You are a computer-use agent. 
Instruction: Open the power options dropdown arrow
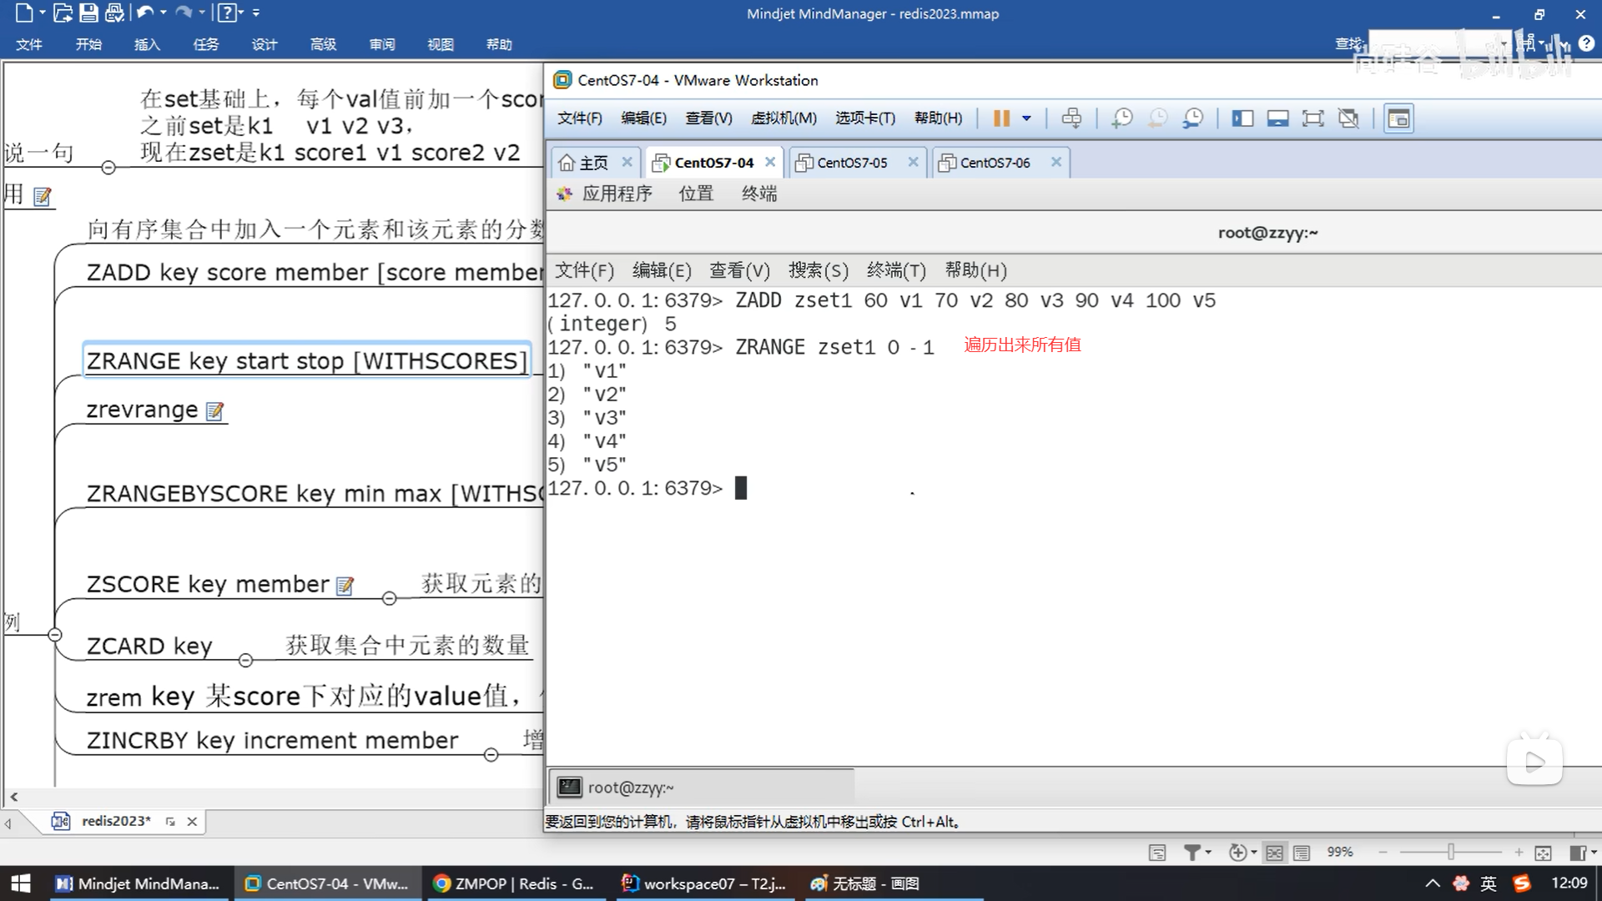pos(1026,118)
